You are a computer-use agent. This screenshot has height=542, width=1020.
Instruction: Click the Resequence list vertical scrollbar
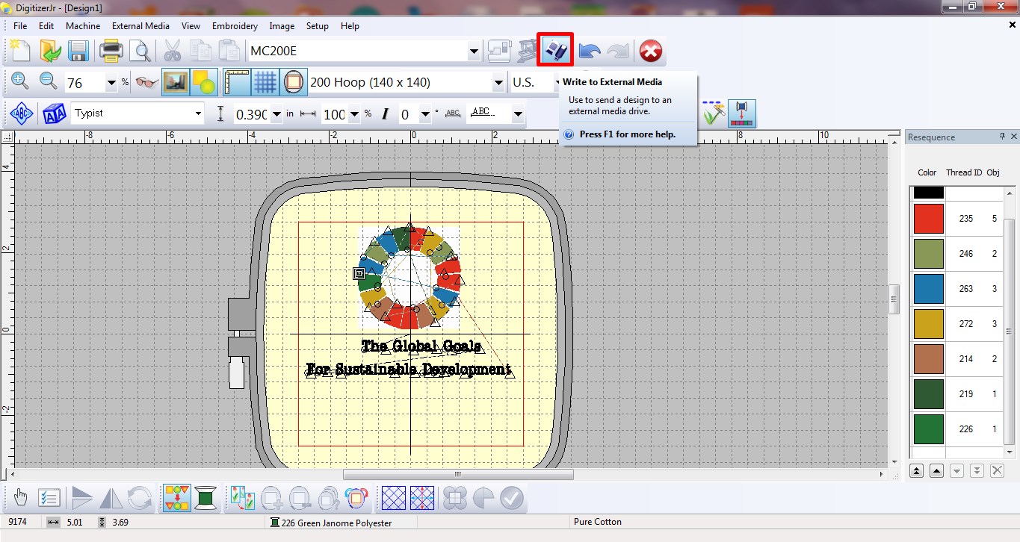[1009, 331]
